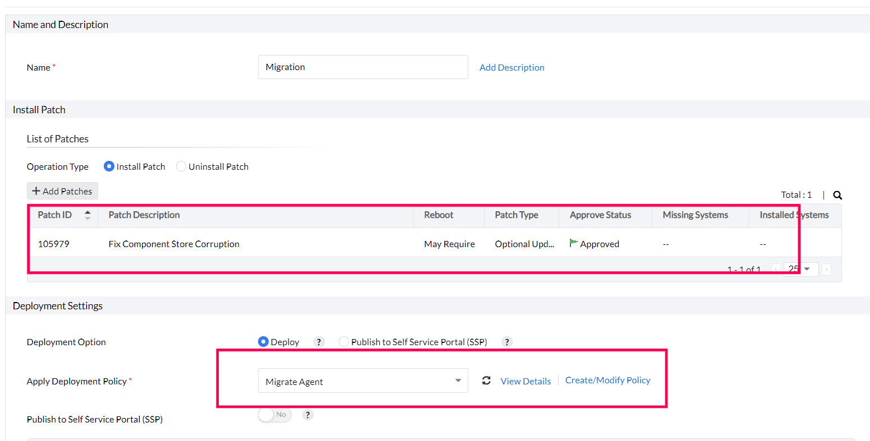Viewport: 870px width, 441px height.
Task: Select Publish to Self Service Portal radio
Action: (x=344, y=342)
